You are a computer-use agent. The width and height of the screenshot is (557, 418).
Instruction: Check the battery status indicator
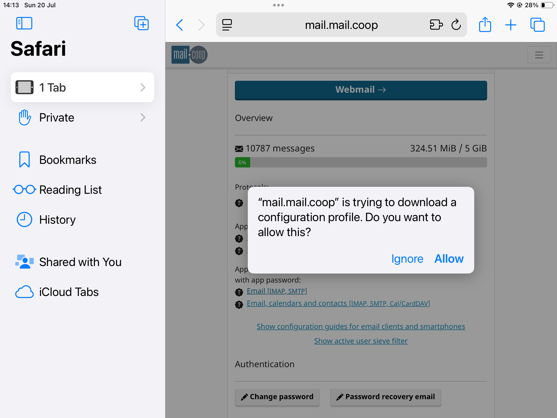tap(547, 5)
